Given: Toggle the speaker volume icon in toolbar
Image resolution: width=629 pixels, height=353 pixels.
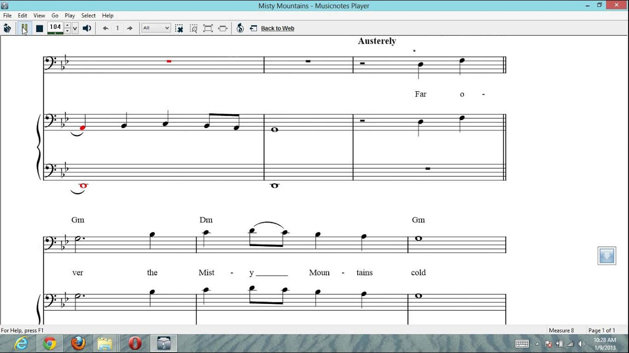Looking at the screenshot, I should click(87, 28).
